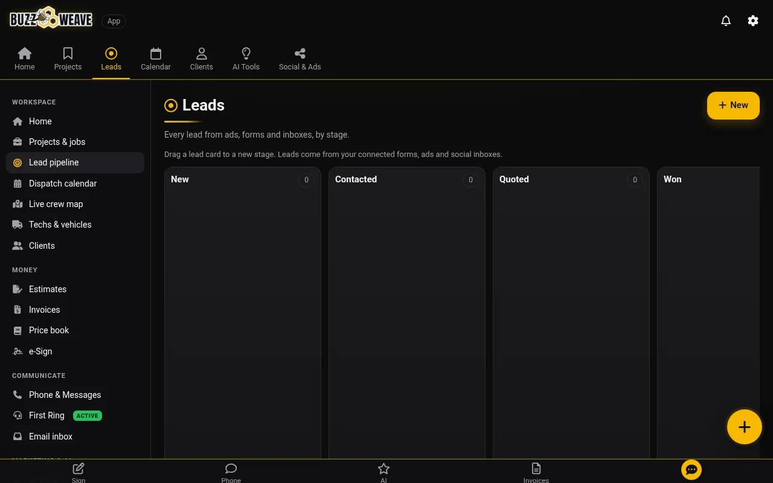Open Phone in the bottom bar
773x483 pixels.
[x=231, y=472]
